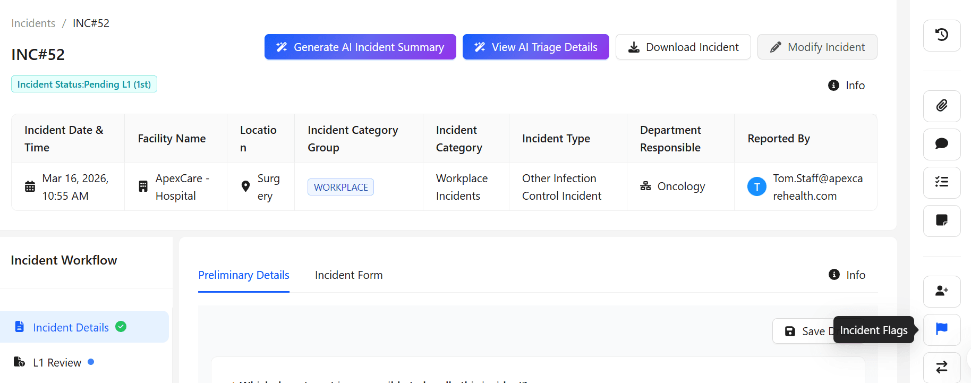Select the Preliminary Details tab

point(243,275)
